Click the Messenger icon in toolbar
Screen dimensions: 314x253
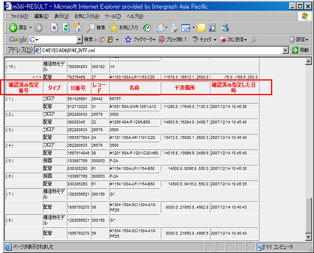click(225, 28)
